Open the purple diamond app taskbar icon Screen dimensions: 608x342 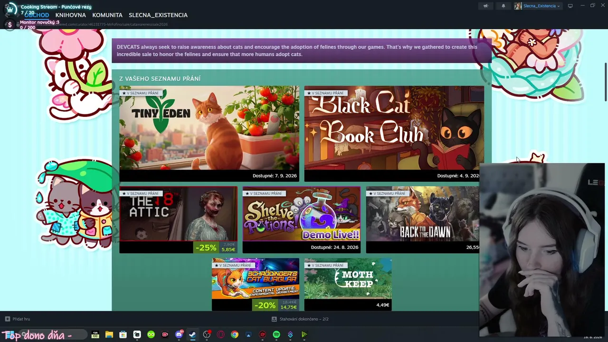[290, 334]
